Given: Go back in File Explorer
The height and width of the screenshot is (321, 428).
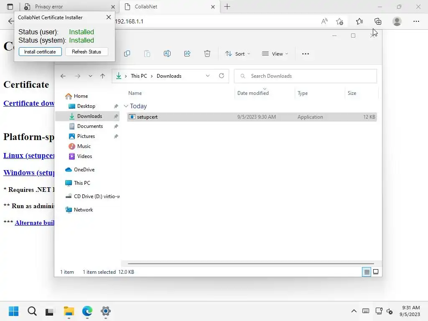Looking at the screenshot, I should point(63,76).
